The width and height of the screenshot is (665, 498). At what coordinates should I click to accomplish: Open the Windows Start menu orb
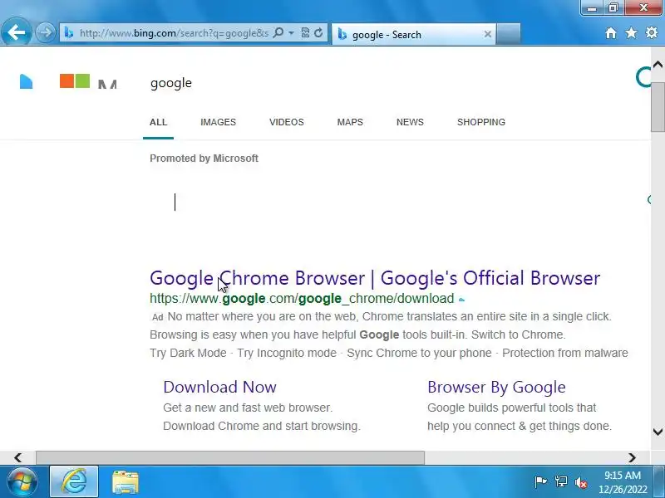point(22,482)
